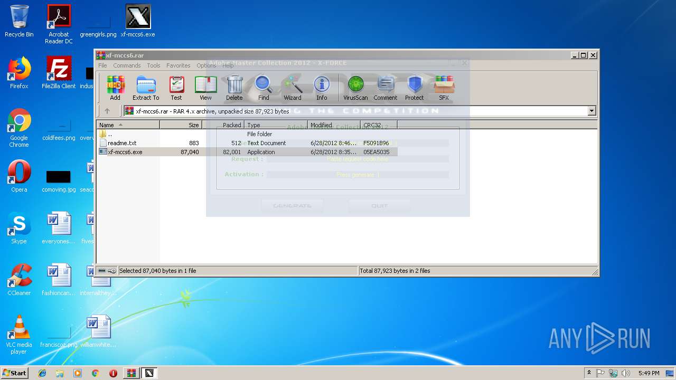Viewport: 676px width, 380px height.
Task: Select williamwhite document on desktop
Action: [x=98, y=331]
